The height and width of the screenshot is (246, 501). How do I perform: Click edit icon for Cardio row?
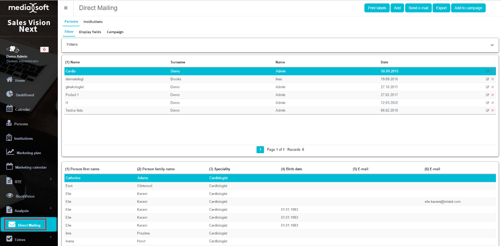(x=487, y=71)
